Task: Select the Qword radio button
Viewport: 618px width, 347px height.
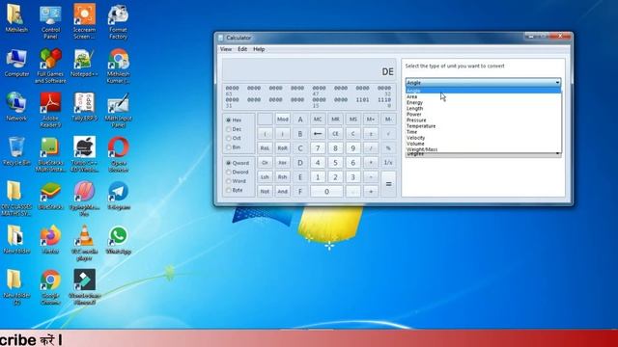Action: pos(238,163)
